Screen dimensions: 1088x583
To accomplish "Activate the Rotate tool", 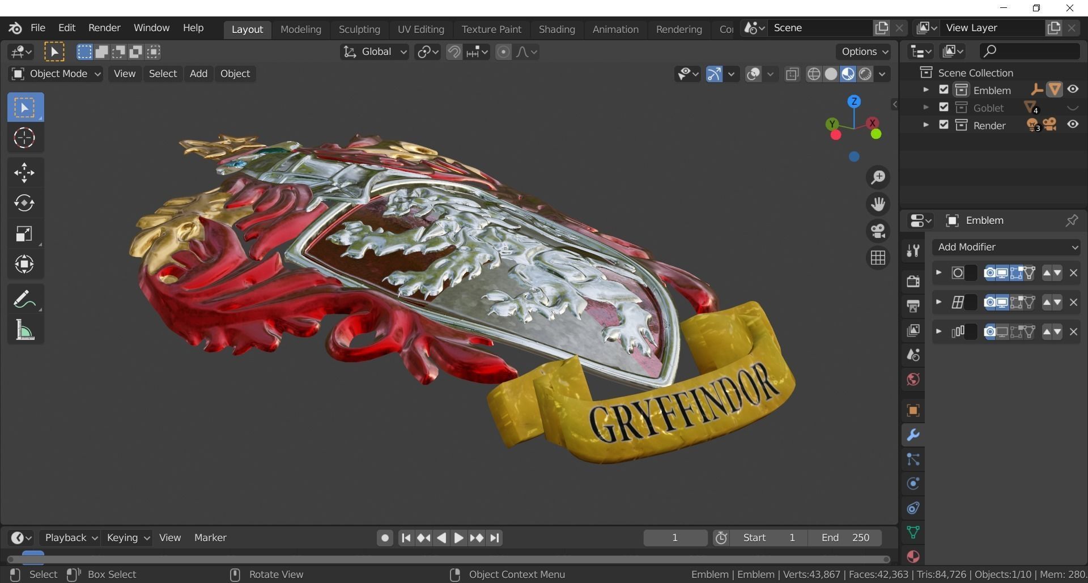I will [24, 203].
